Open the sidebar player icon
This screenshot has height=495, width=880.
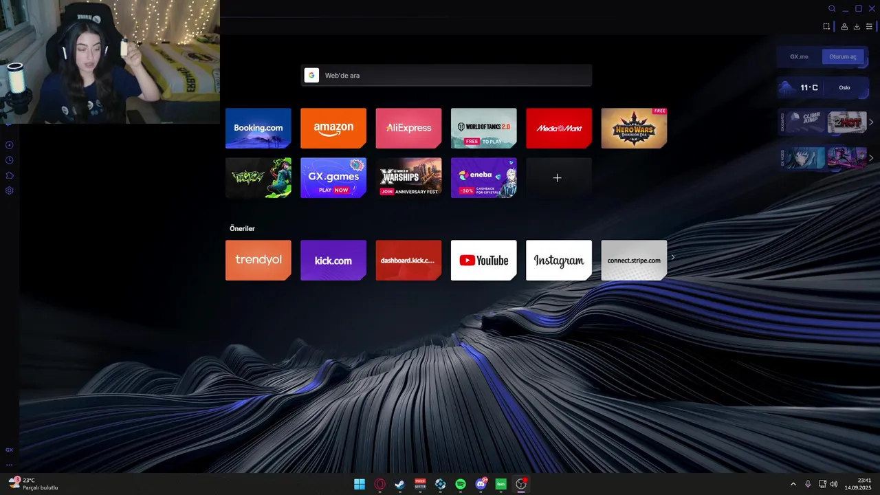(10, 145)
